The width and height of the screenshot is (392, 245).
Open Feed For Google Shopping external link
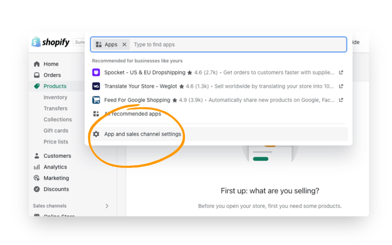(x=341, y=100)
